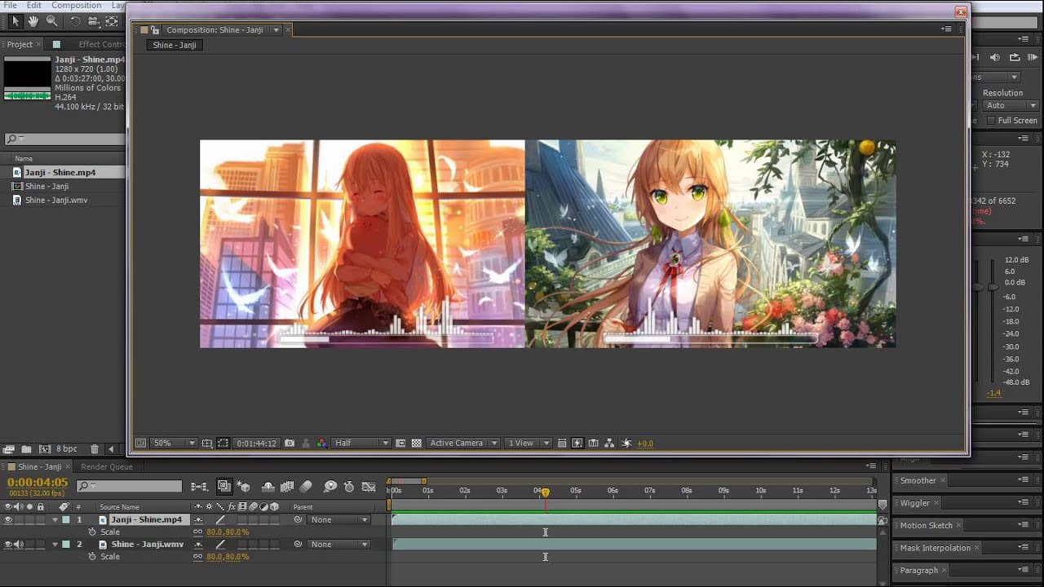Screen dimensions: 1044x587
Task: Click the current time indicator playhead
Action: pyautogui.click(x=545, y=492)
